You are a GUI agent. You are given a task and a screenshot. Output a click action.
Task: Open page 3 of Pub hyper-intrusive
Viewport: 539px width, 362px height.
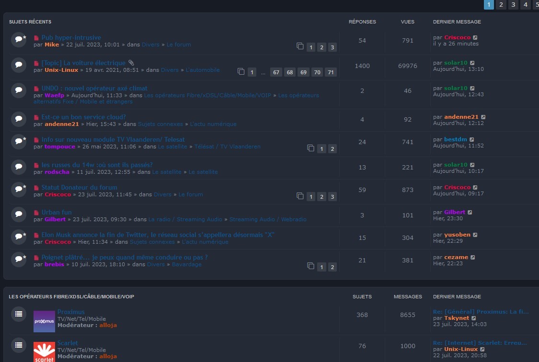[x=332, y=47]
